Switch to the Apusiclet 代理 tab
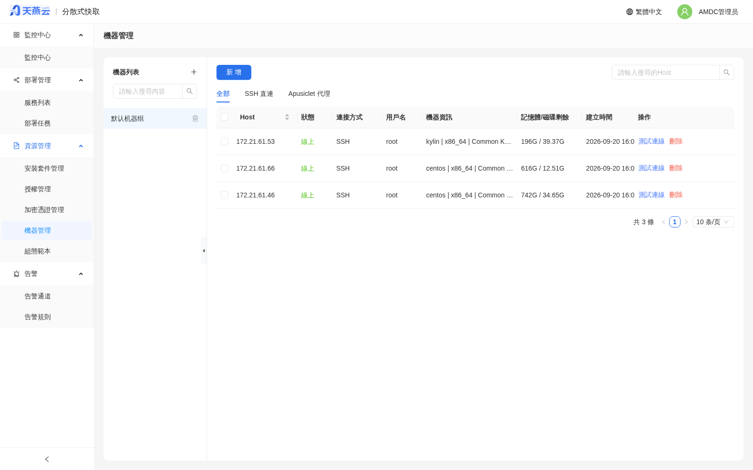This screenshot has width=753, height=470. 309,94
